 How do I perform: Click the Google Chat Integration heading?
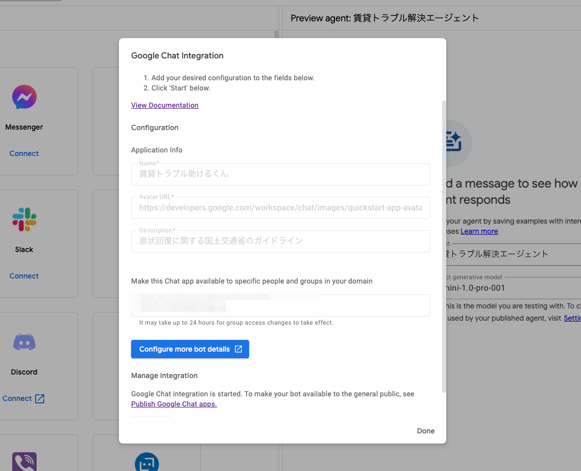tap(177, 55)
